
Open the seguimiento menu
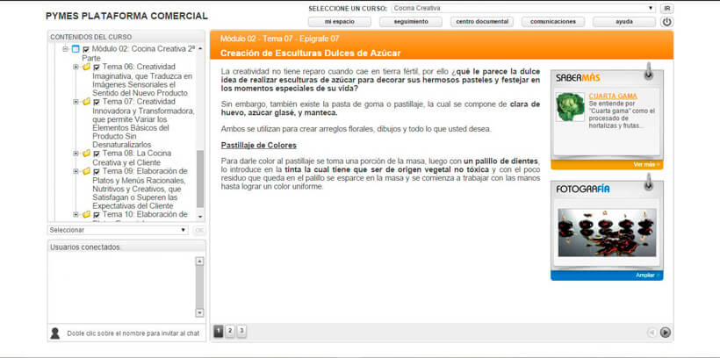click(411, 22)
